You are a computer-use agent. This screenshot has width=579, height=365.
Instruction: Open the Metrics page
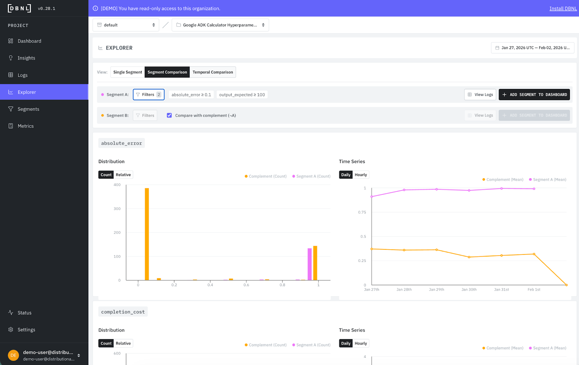click(x=44, y=126)
